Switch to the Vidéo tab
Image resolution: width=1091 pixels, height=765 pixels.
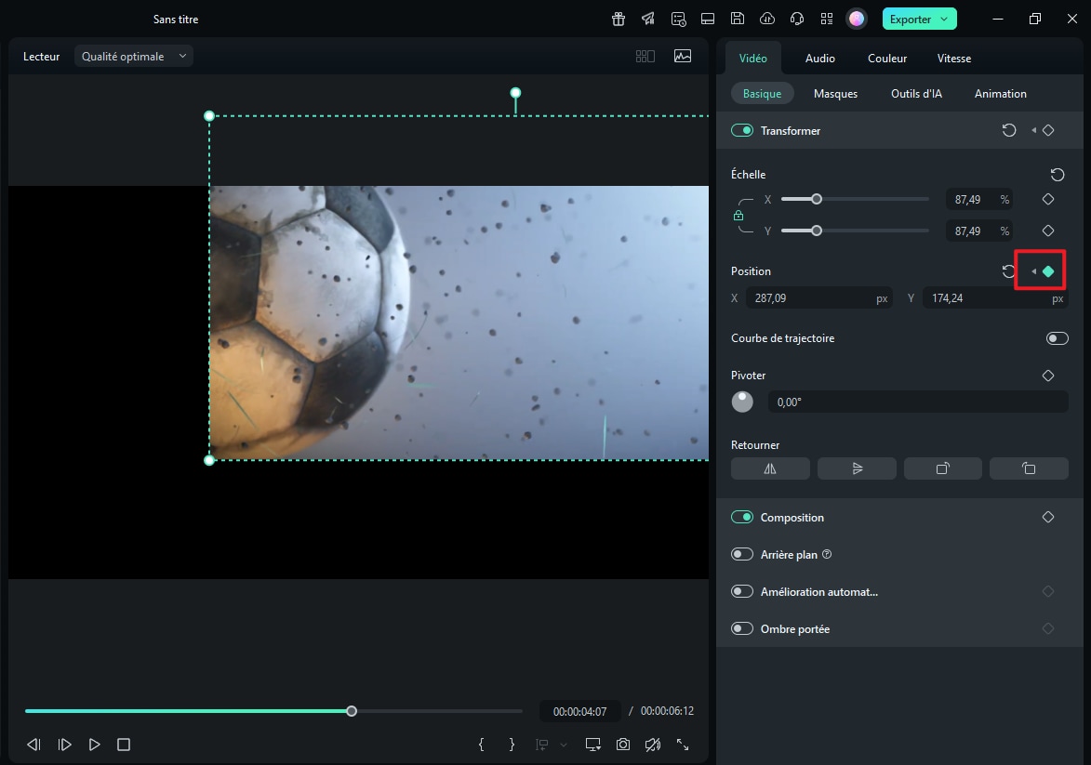pos(752,59)
